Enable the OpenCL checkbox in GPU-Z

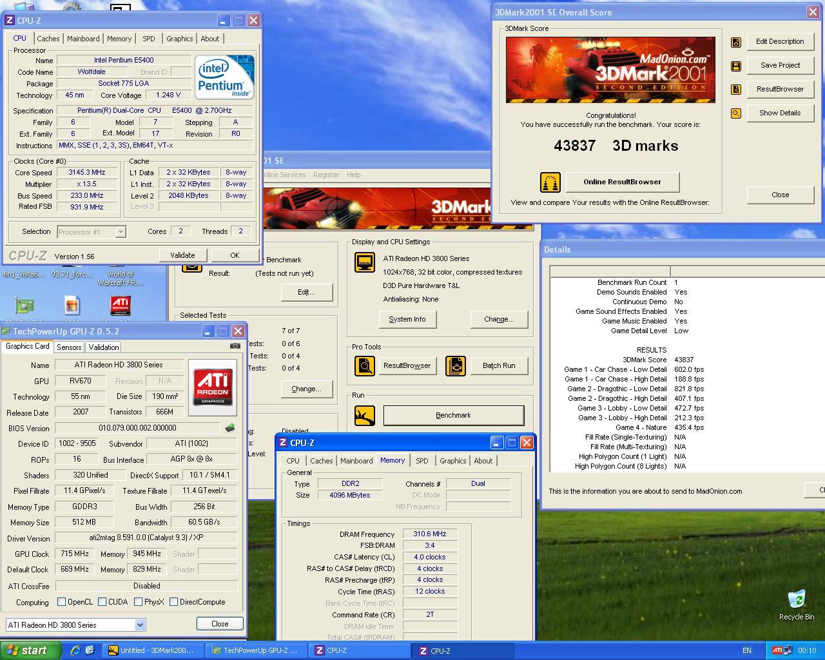[61, 602]
